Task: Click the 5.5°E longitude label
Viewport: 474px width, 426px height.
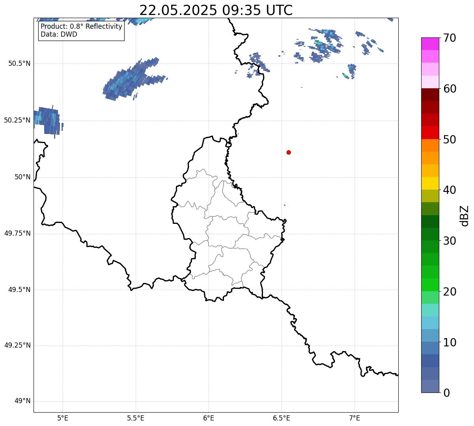Action: pos(136,418)
